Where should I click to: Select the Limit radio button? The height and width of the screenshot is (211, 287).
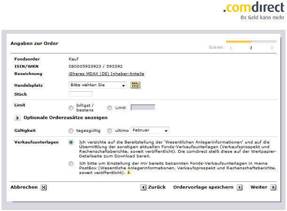110,108
